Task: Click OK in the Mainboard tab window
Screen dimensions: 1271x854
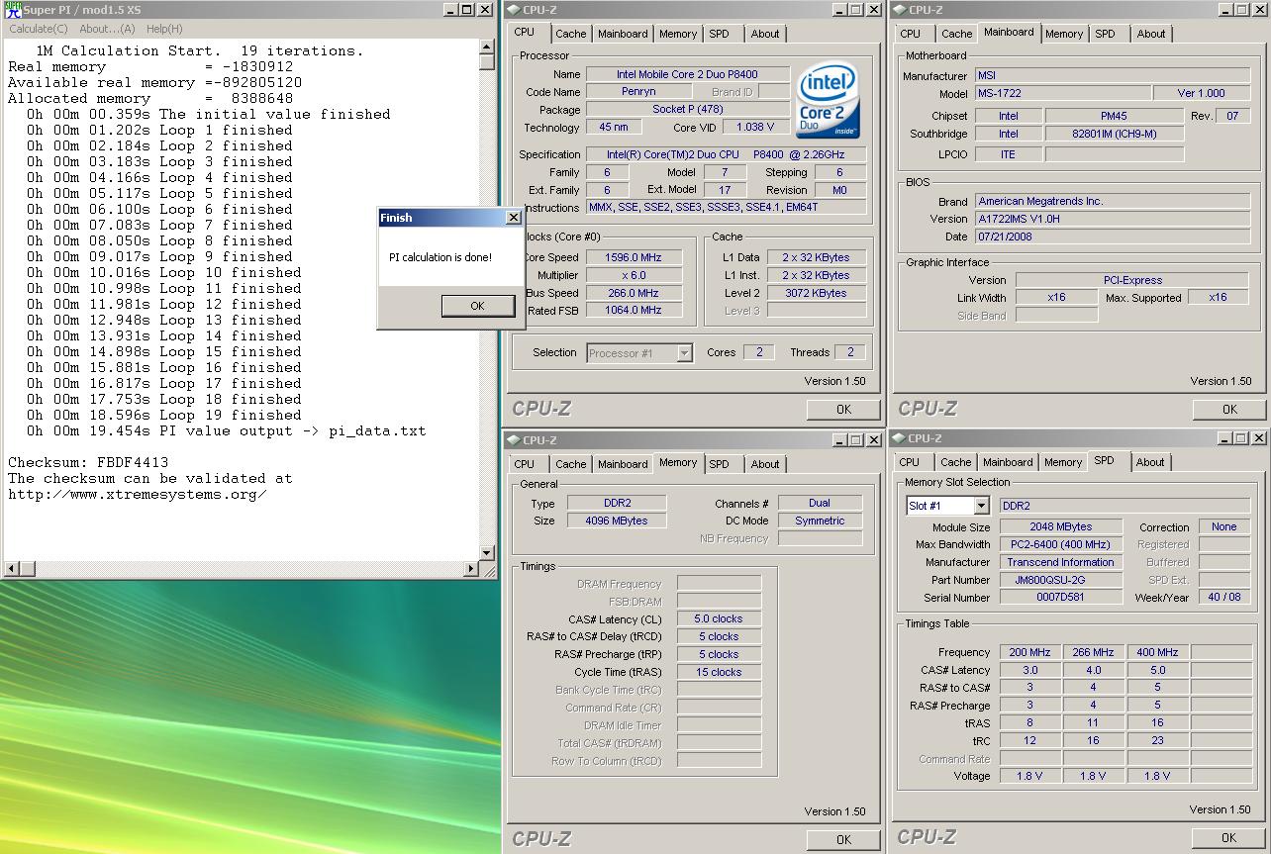Action: tap(1229, 409)
